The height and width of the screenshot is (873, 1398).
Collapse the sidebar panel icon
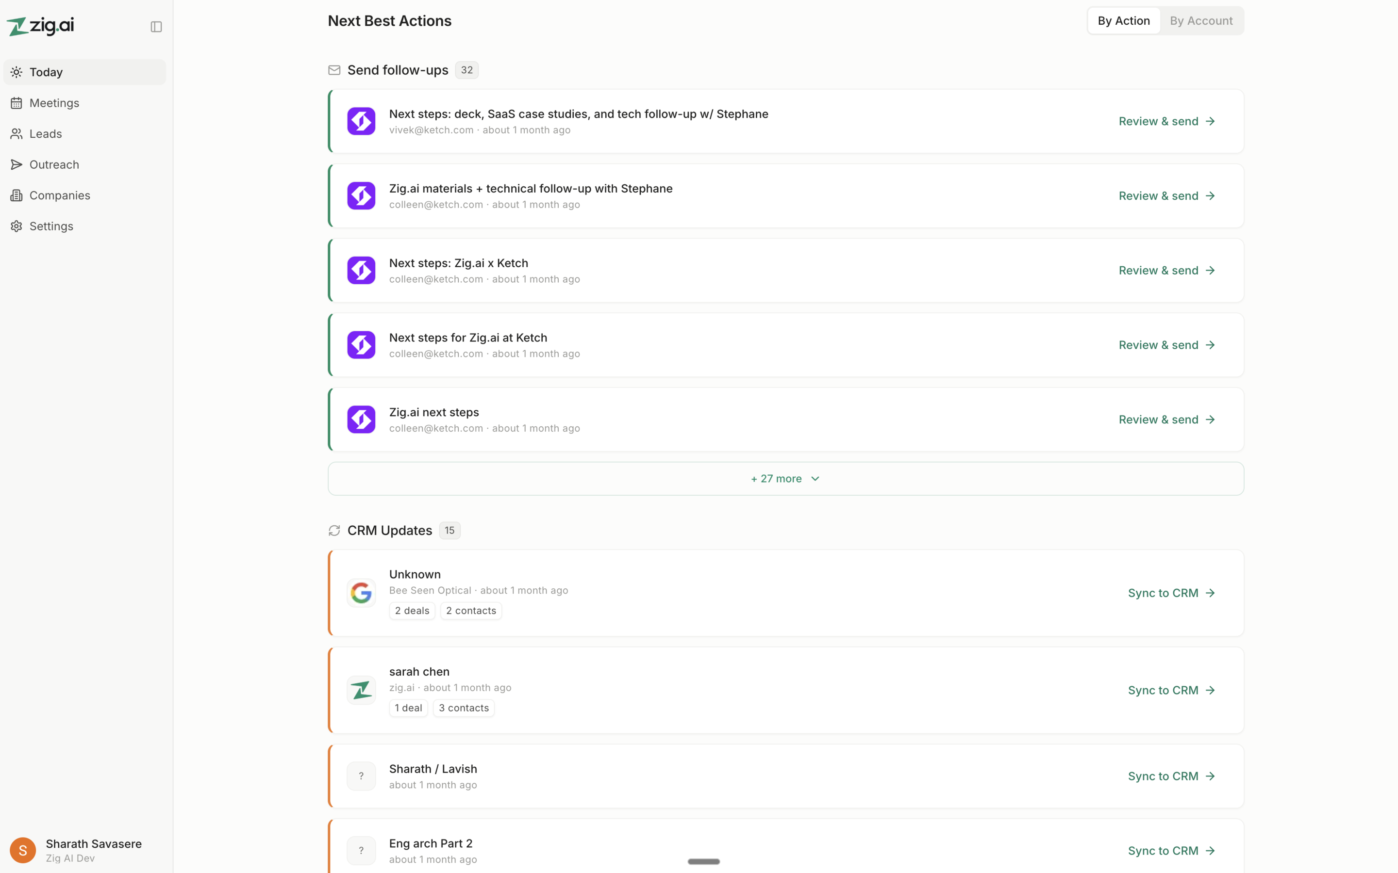point(156,27)
